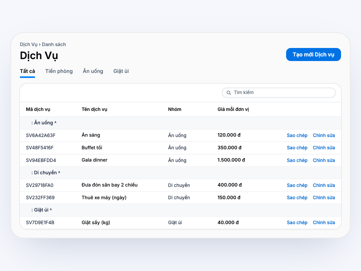
Task: Click the Mã dịch vụ column header
Action: coord(38,109)
